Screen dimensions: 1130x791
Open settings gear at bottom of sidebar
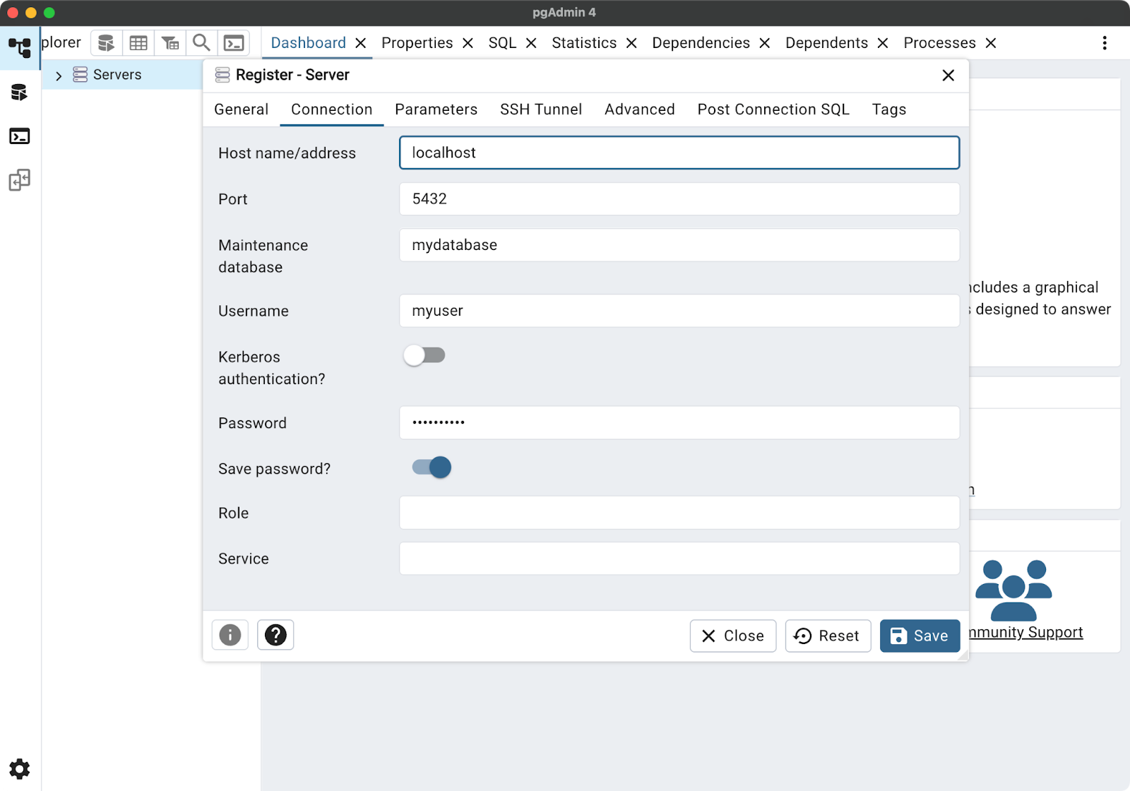[x=20, y=768]
